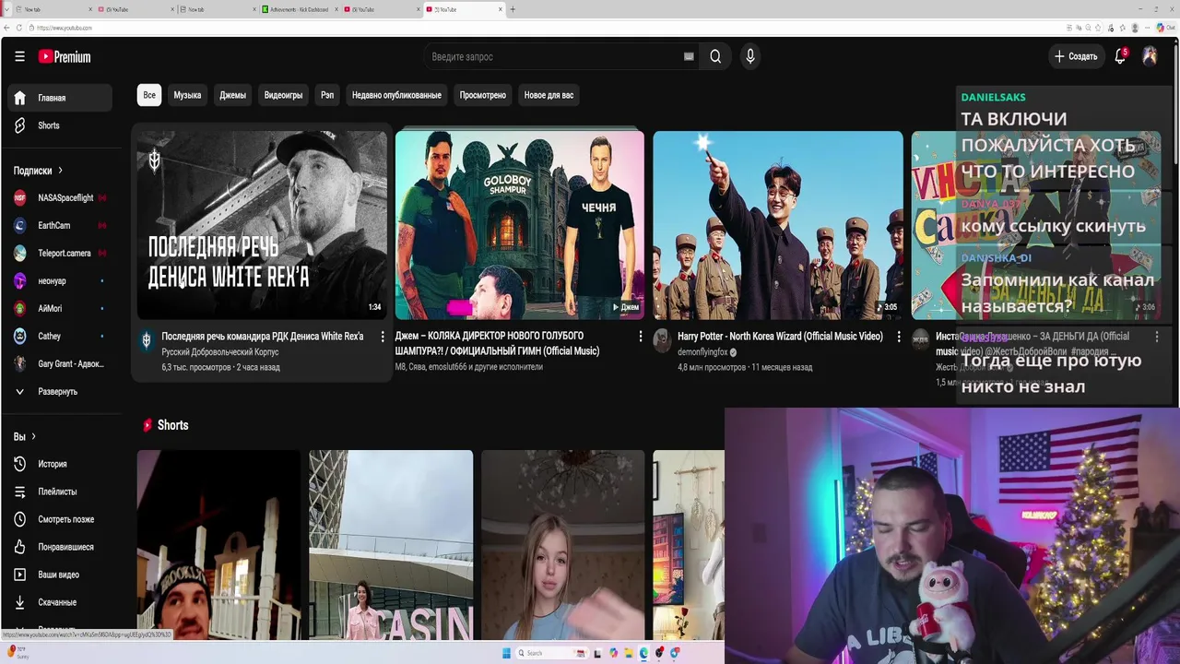
Task: Open Смотреть позже in the sidebar
Action: point(60,519)
